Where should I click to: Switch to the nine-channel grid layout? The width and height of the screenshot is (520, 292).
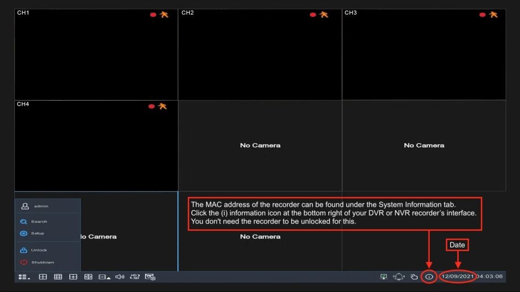coord(58,277)
